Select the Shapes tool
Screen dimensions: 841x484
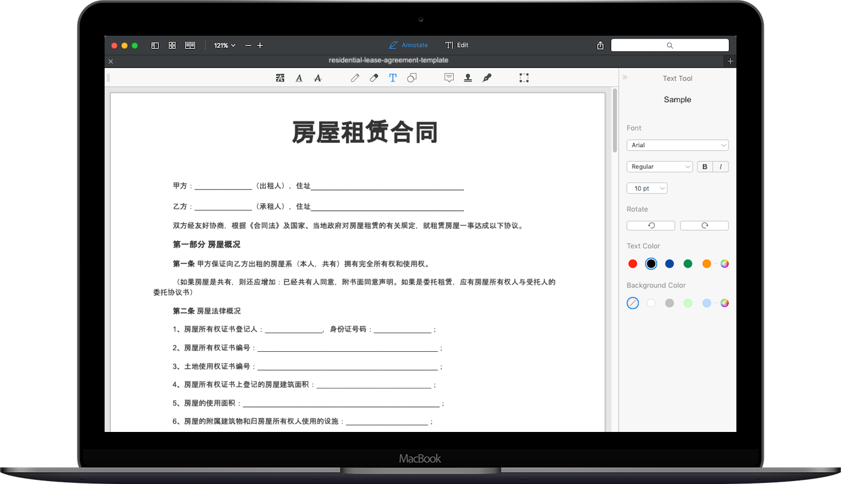click(x=412, y=78)
